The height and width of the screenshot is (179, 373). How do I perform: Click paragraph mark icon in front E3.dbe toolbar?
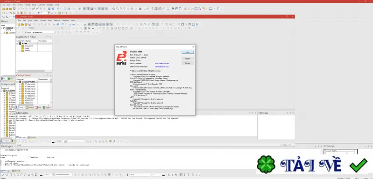[153, 24]
